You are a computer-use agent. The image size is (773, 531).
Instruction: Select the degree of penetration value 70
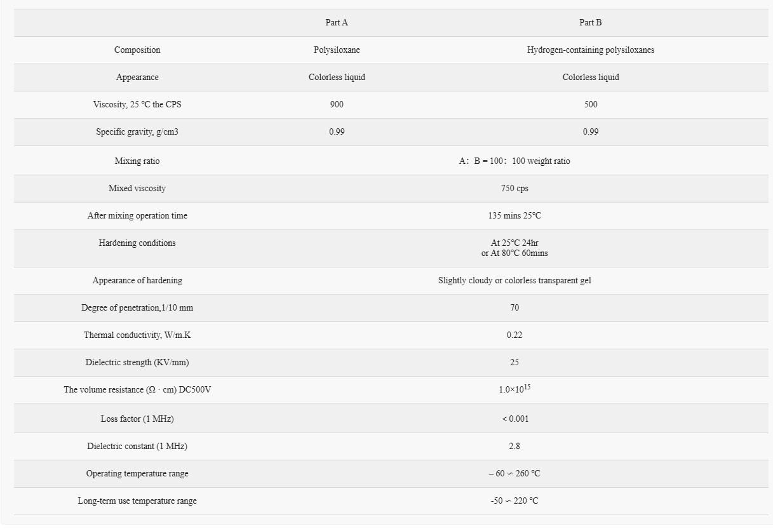(514, 307)
